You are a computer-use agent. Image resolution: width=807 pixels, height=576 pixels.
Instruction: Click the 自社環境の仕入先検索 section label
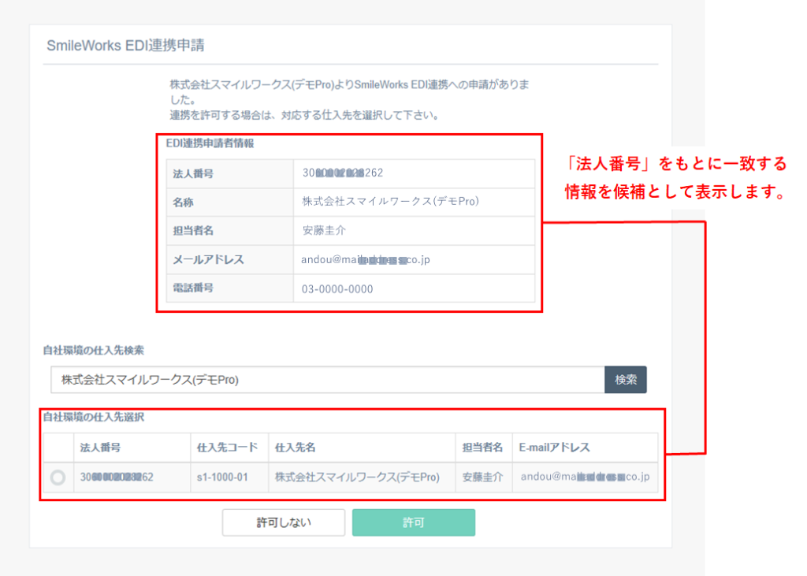pyautogui.click(x=94, y=350)
